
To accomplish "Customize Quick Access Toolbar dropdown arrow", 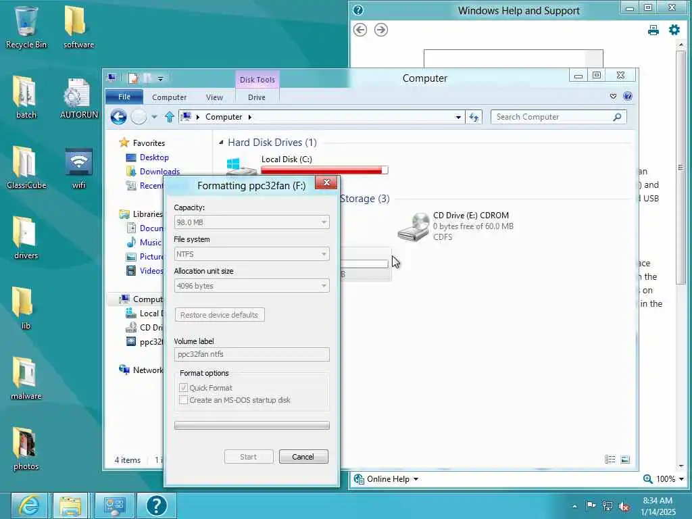I will (160, 78).
